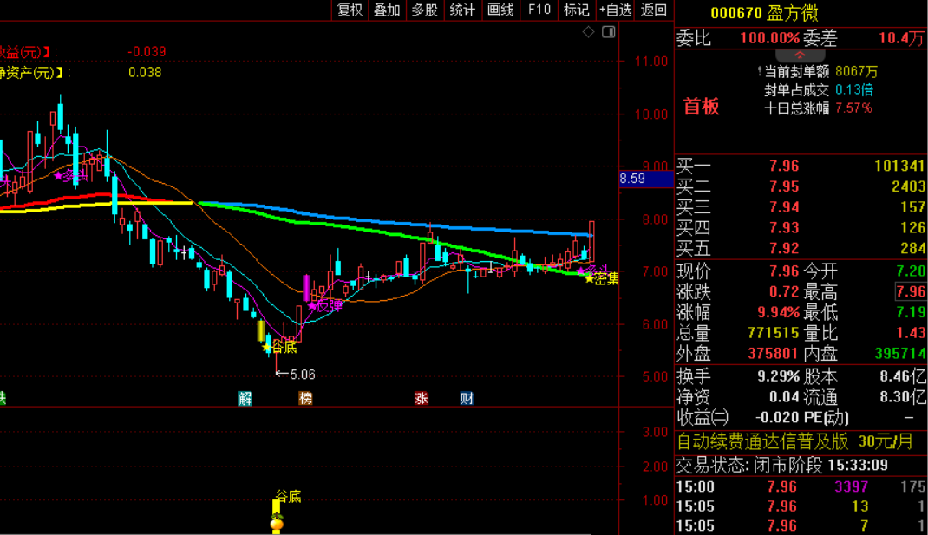
Task: Click the 财 event badge on chart
Action: [x=467, y=398]
